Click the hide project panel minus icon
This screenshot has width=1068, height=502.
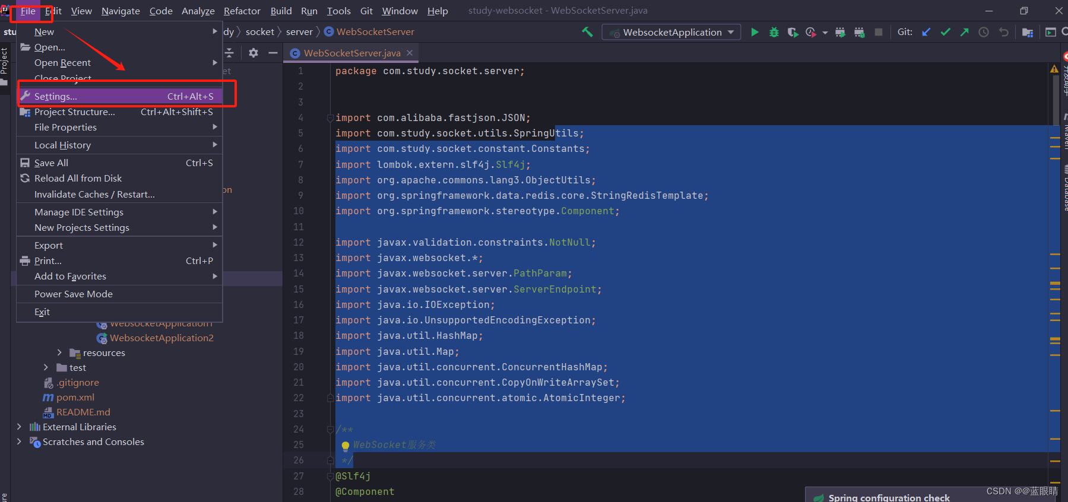tap(273, 53)
